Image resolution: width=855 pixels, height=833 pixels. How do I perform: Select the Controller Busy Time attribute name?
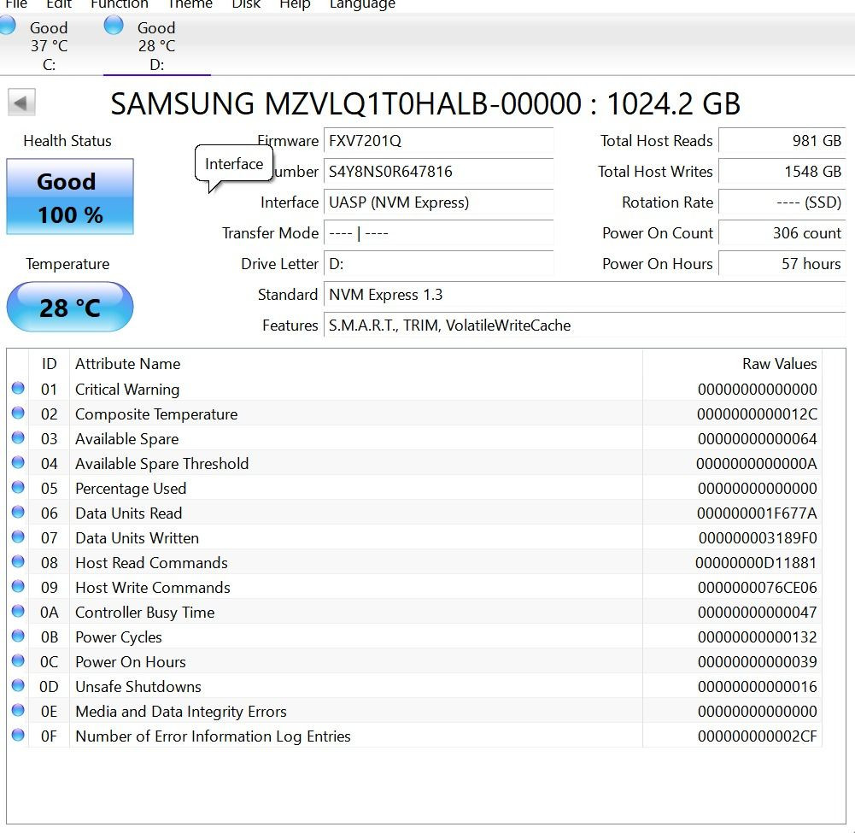click(x=145, y=613)
